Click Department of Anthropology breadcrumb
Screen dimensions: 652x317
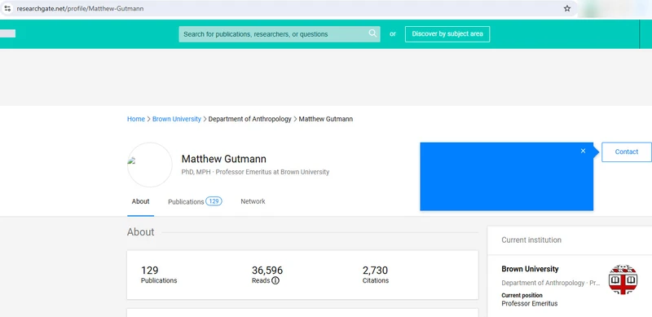(250, 119)
